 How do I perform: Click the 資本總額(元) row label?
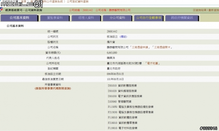point(53,53)
